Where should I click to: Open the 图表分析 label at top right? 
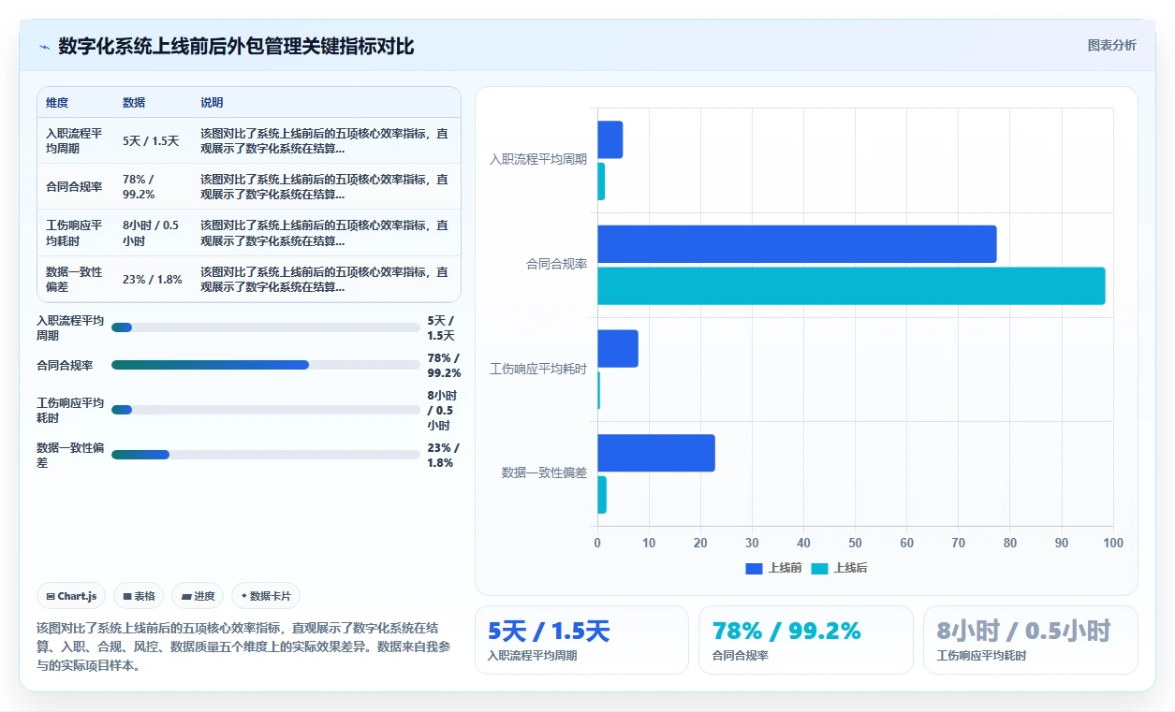click(x=1111, y=45)
